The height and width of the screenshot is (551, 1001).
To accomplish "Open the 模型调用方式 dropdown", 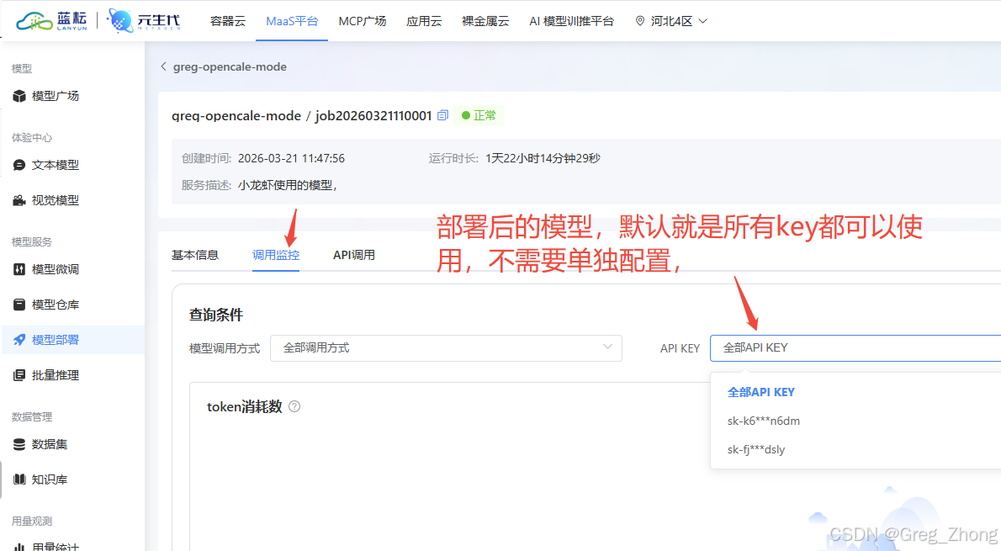I will [446, 348].
